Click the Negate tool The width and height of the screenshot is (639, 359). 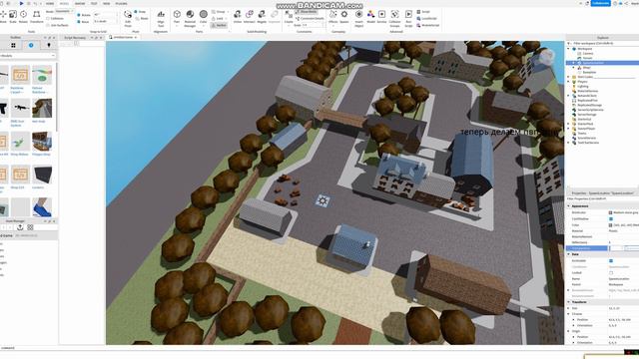tap(262, 17)
